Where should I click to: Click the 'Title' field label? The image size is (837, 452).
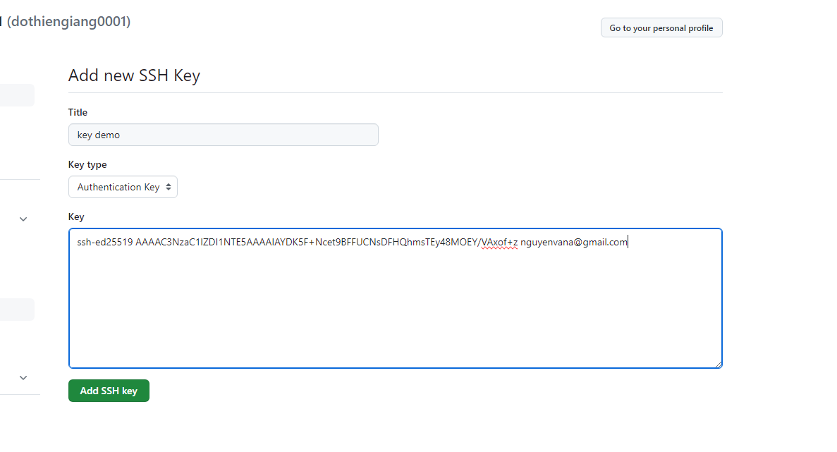pyautogui.click(x=78, y=112)
